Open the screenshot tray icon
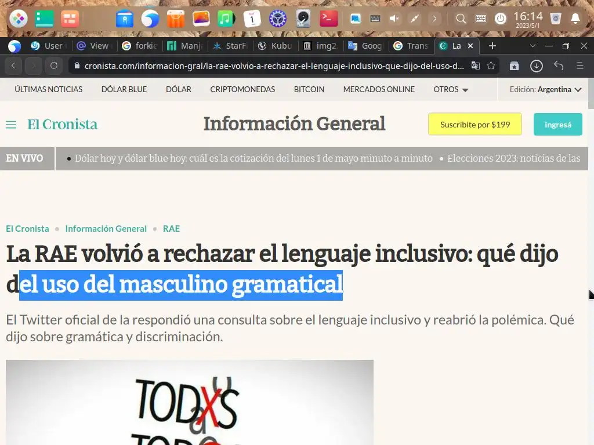 (356, 18)
